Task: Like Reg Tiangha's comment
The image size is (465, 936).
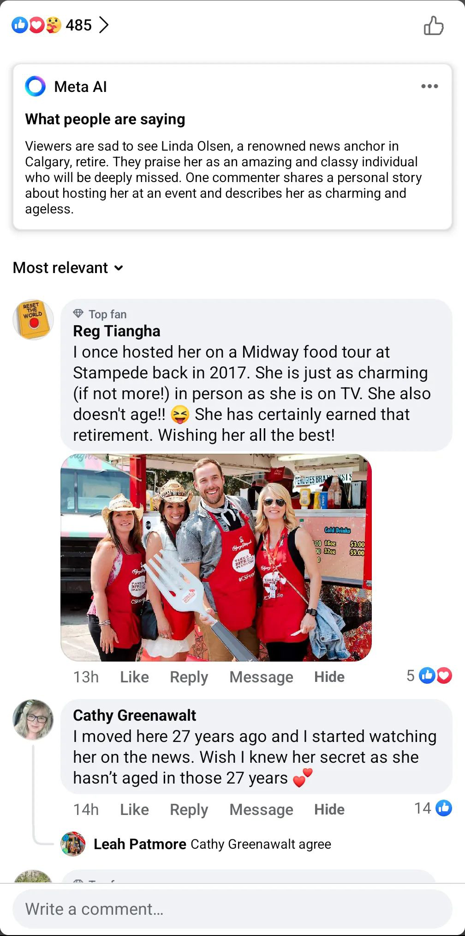Action: point(134,677)
